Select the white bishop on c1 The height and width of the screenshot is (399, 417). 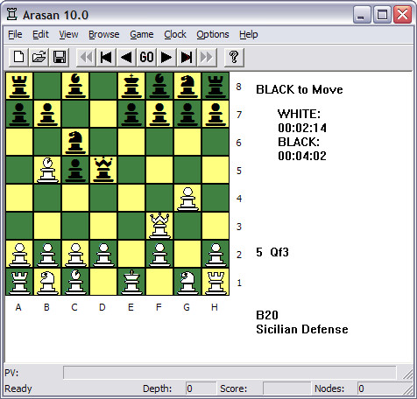[x=75, y=282]
